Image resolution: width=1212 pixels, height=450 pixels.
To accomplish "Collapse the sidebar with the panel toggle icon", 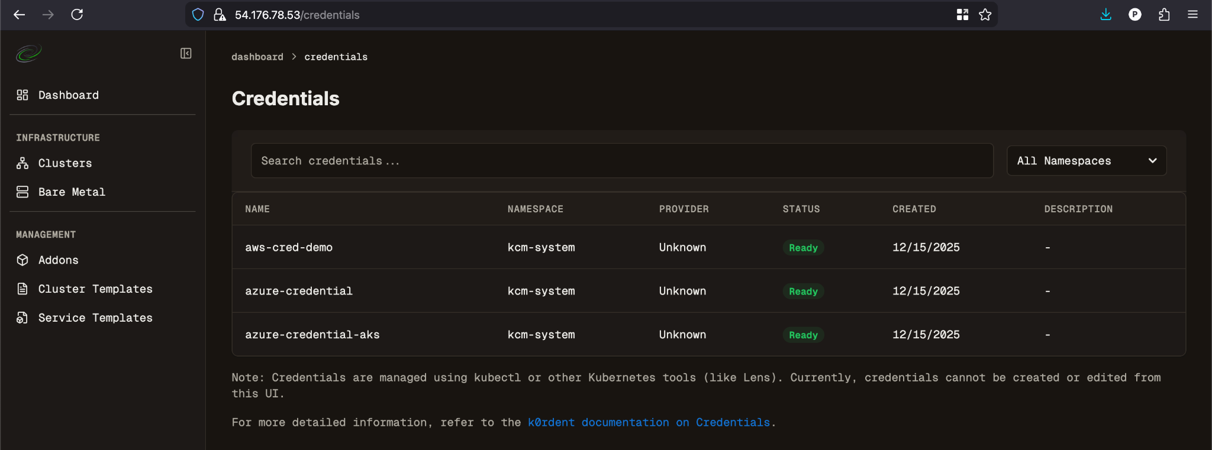I will tap(186, 54).
